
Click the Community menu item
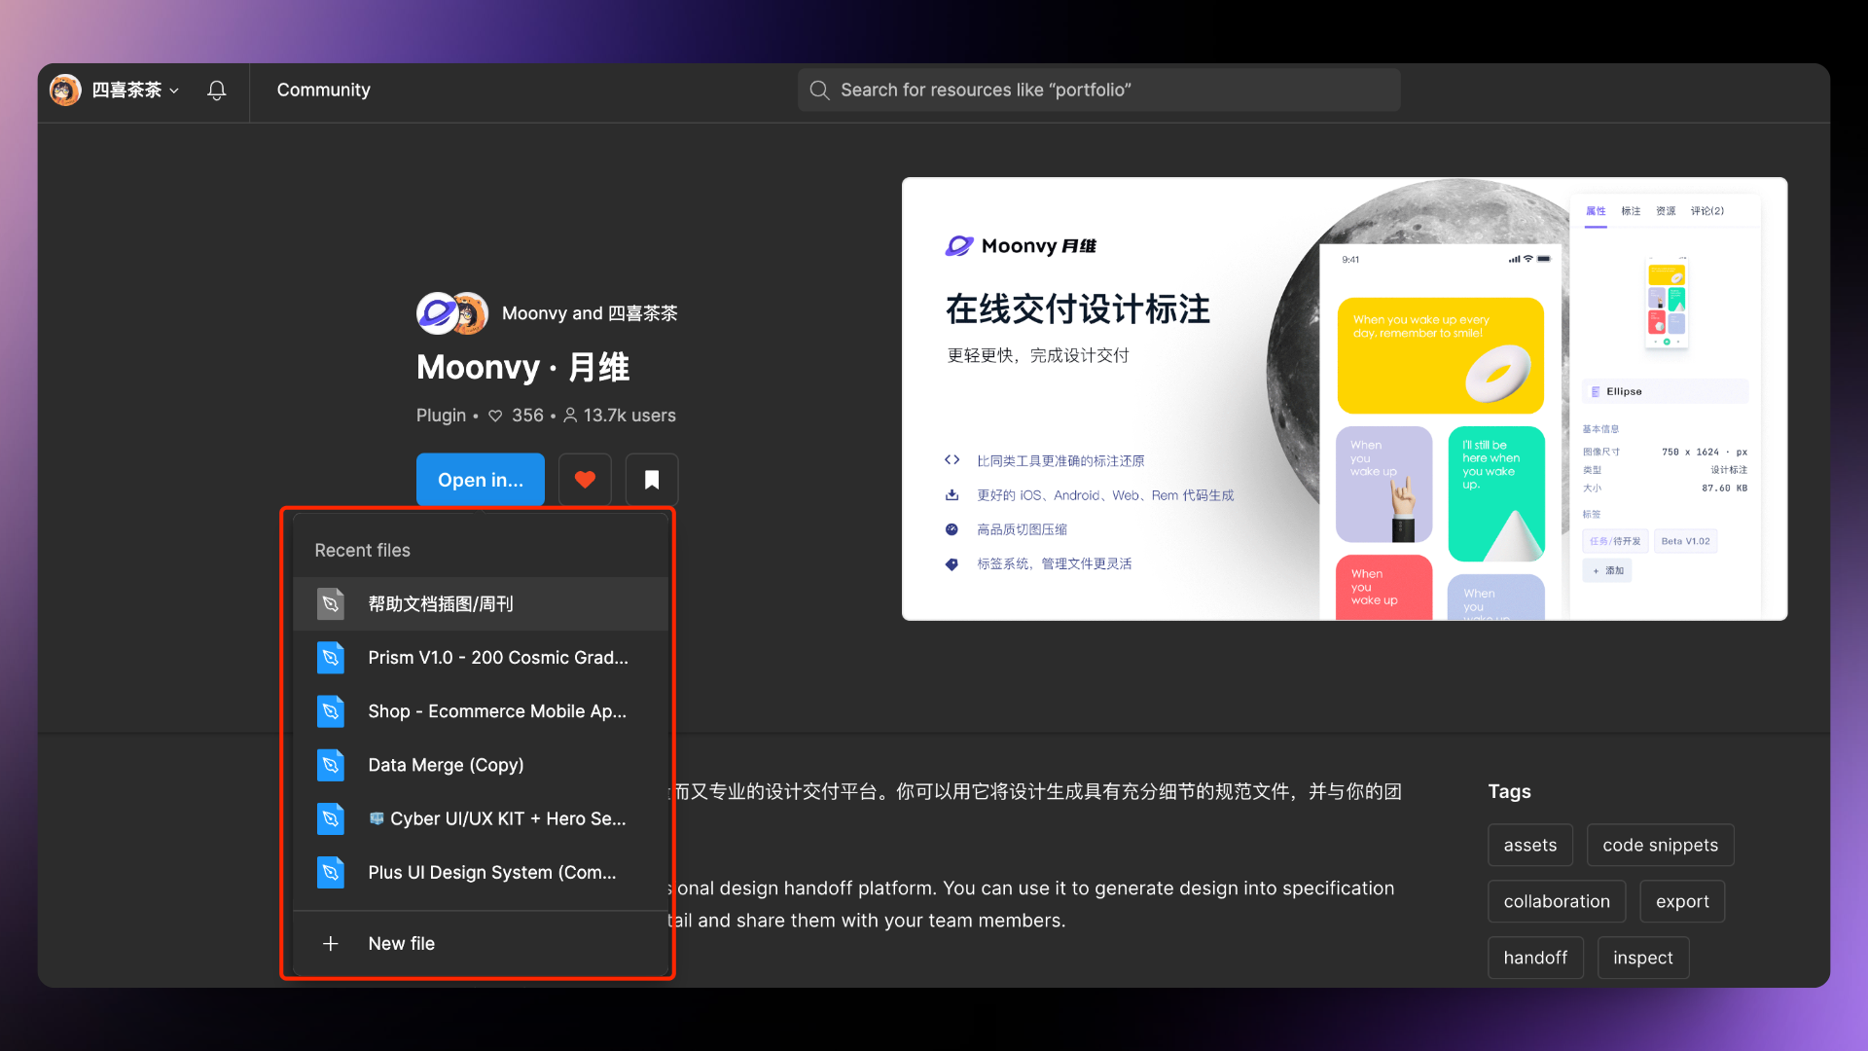(x=323, y=90)
